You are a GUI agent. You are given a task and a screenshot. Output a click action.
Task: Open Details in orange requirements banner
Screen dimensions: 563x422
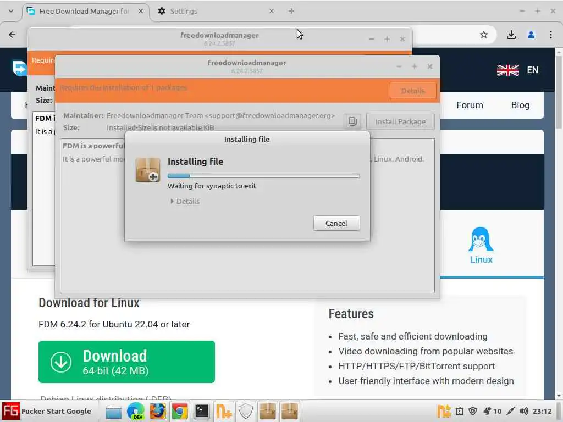click(413, 91)
